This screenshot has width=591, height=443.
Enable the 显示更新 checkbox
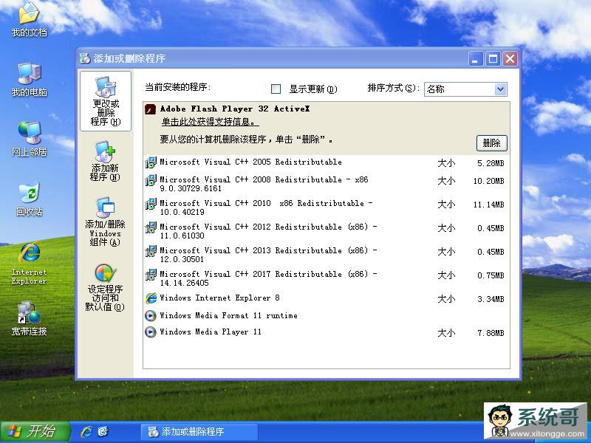(276, 89)
